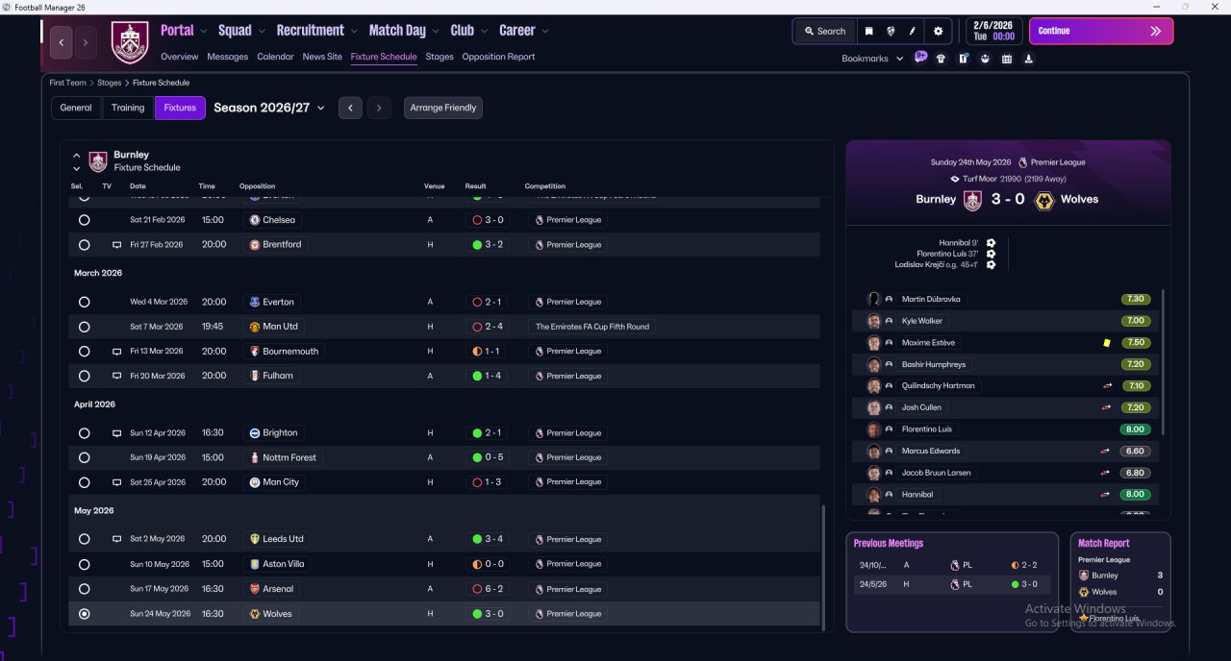1231x661 pixels.
Task: Expand the Recruitment menu dropdown
Action: [x=316, y=31]
